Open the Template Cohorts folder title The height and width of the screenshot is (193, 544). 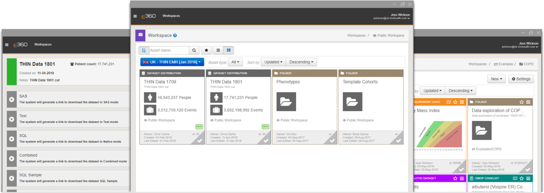(360, 82)
